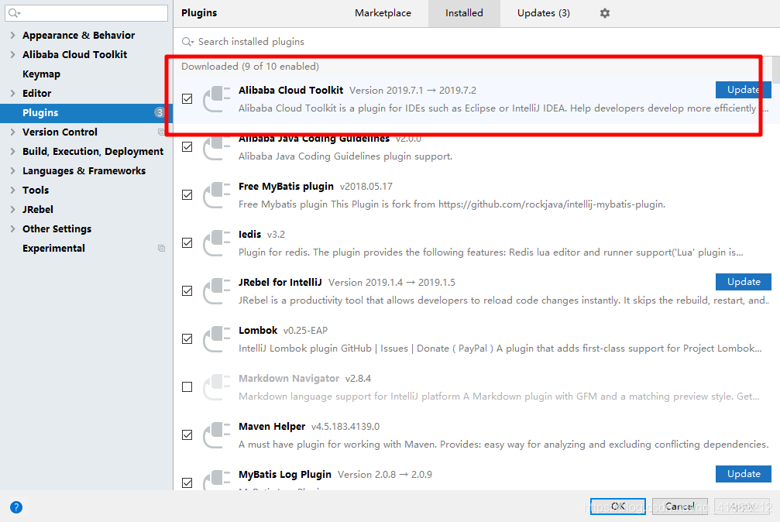Expand the JRebel settings node

13,209
